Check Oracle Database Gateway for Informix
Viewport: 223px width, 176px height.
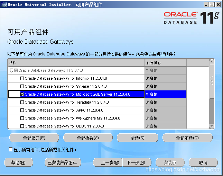(22, 78)
